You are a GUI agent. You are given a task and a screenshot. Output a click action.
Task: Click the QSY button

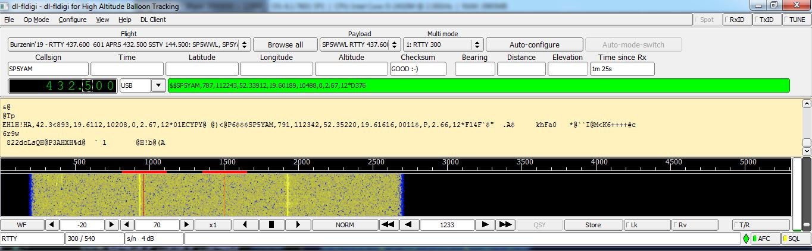pyautogui.click(x=539, y=225)
